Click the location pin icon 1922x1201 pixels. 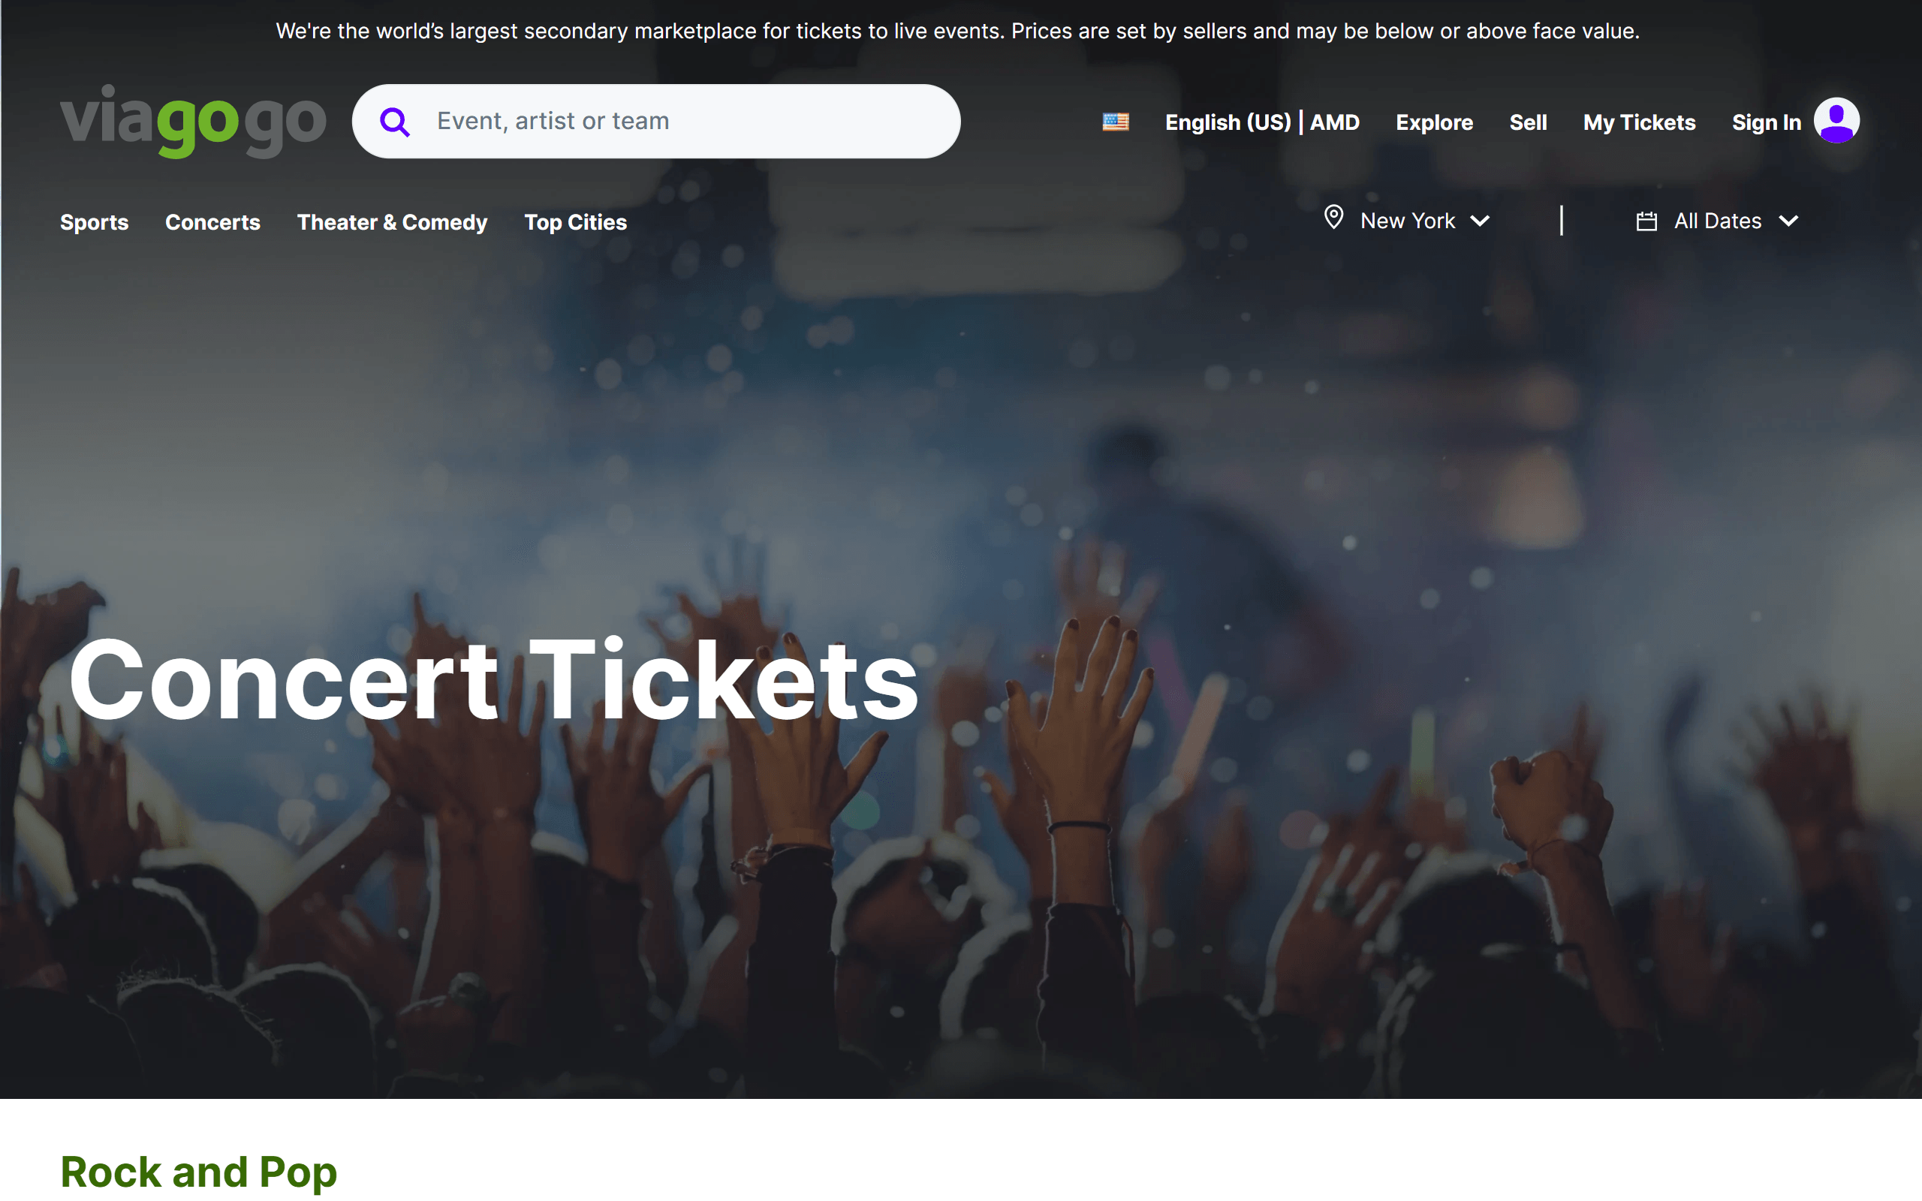coord(1333,218)
